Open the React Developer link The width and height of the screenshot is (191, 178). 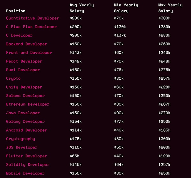pos(24,61)
